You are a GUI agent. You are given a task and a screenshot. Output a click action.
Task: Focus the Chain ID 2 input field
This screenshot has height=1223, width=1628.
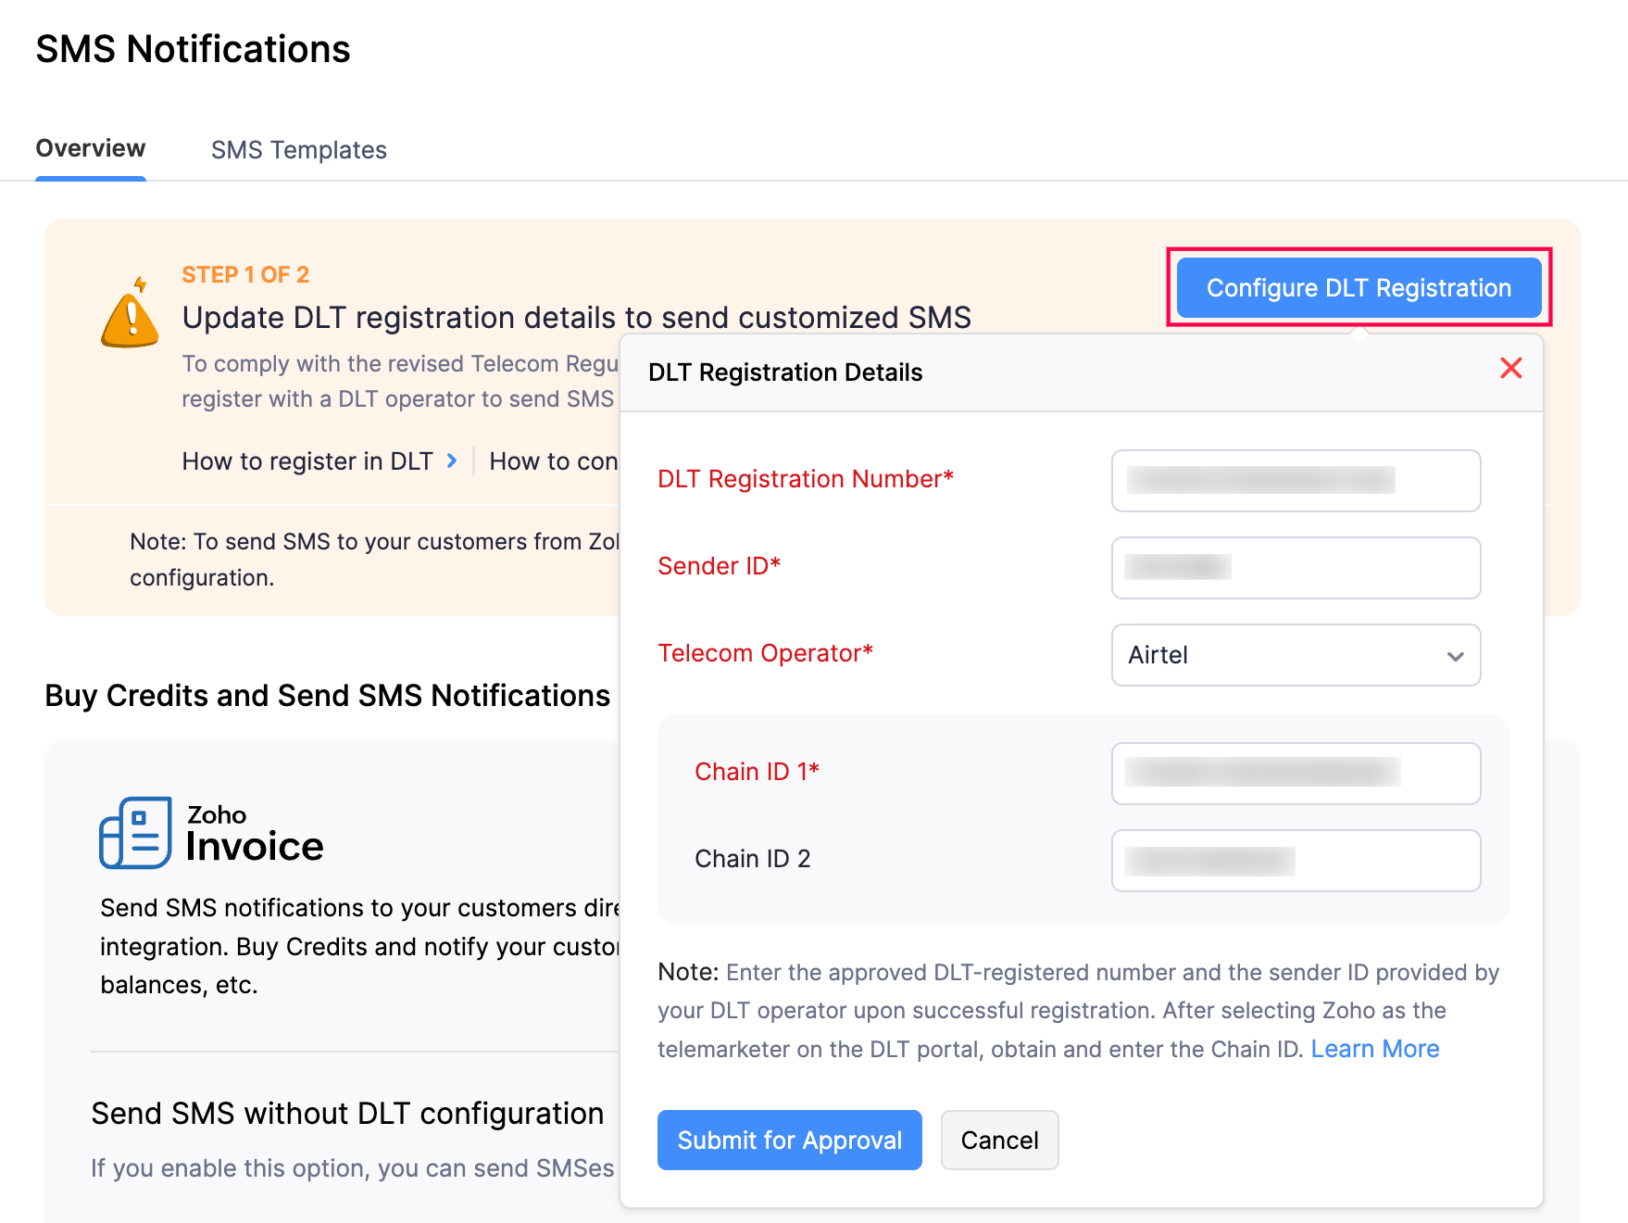(x=1295, y=861)
